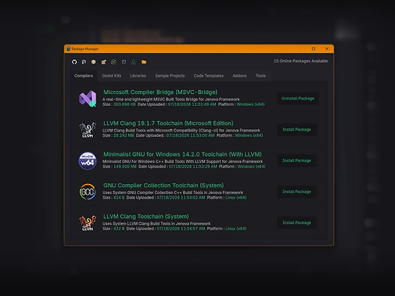Viewport: 395px width, 296px height.
Task: Switch to the Godot Kits tab
Action: (111, 76)
